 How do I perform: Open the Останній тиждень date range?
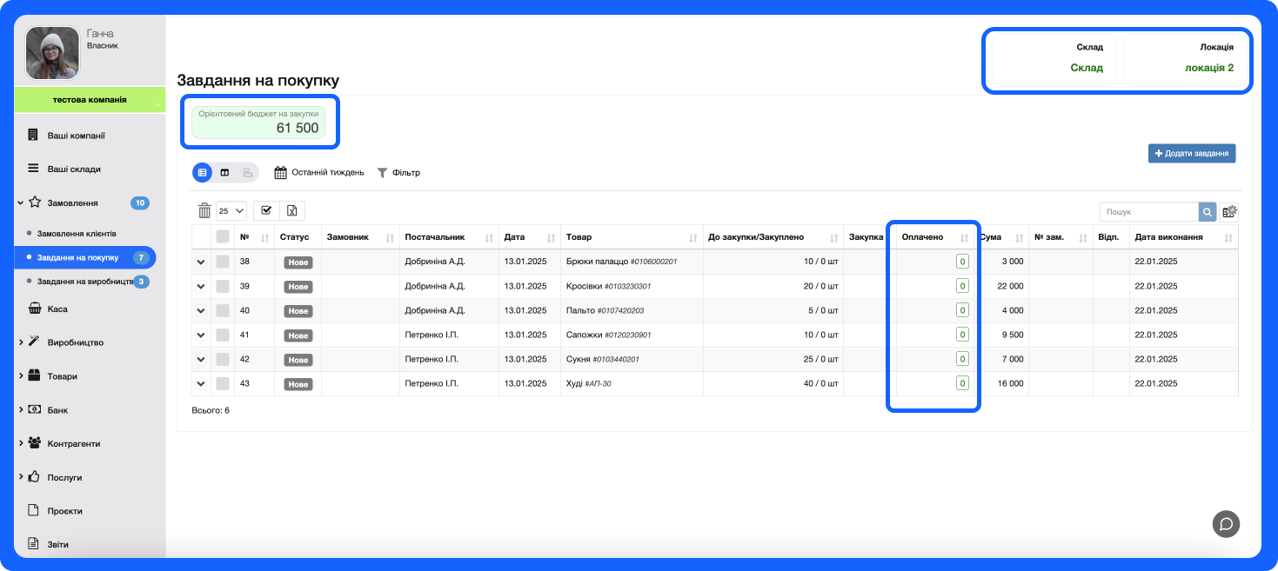[319, 173]
